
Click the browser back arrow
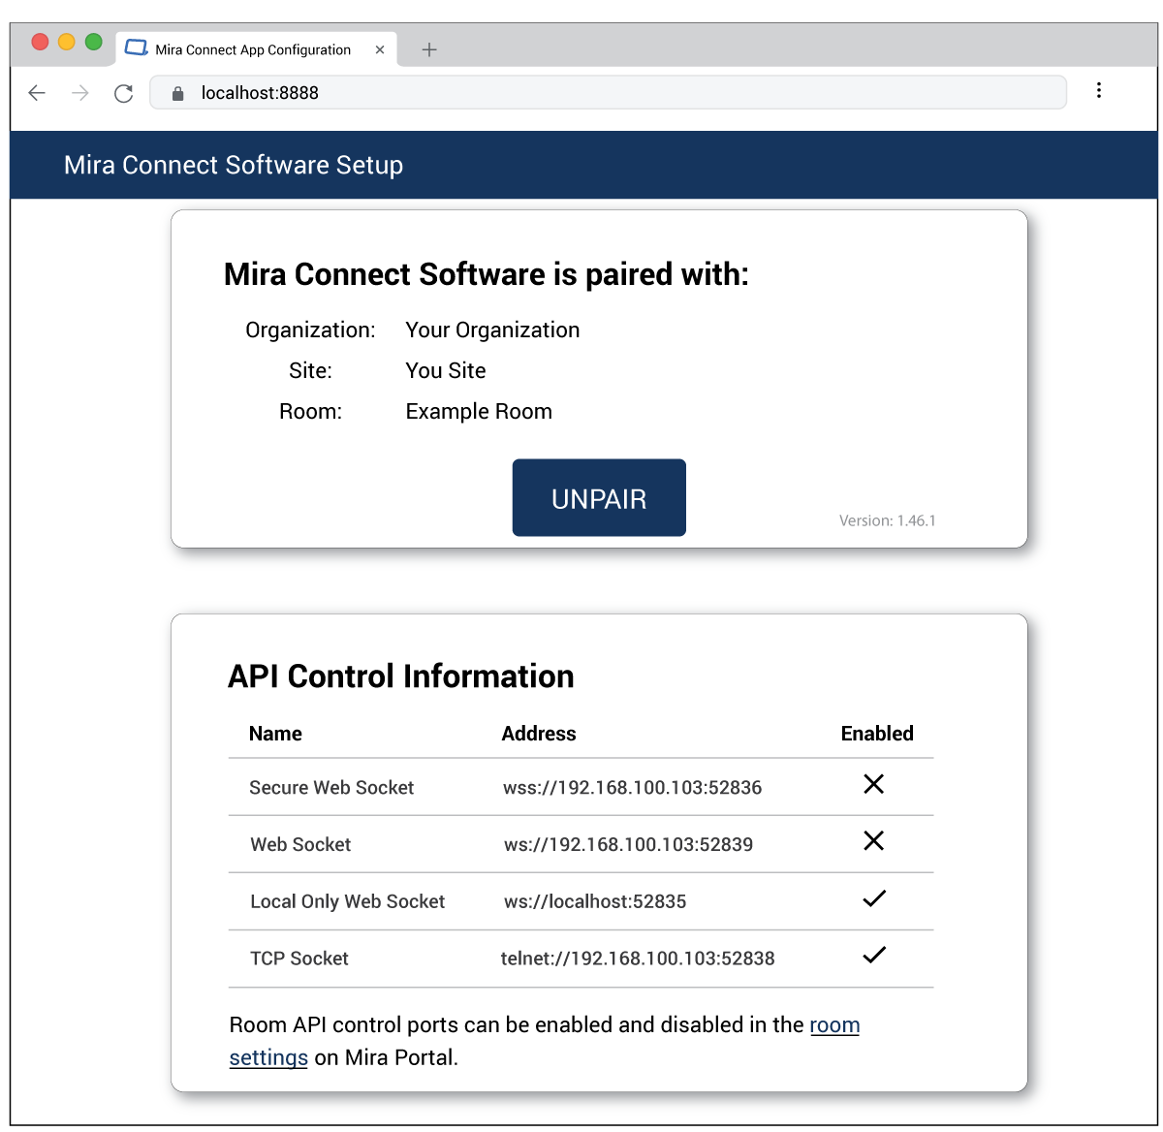(x=37, y=93)
